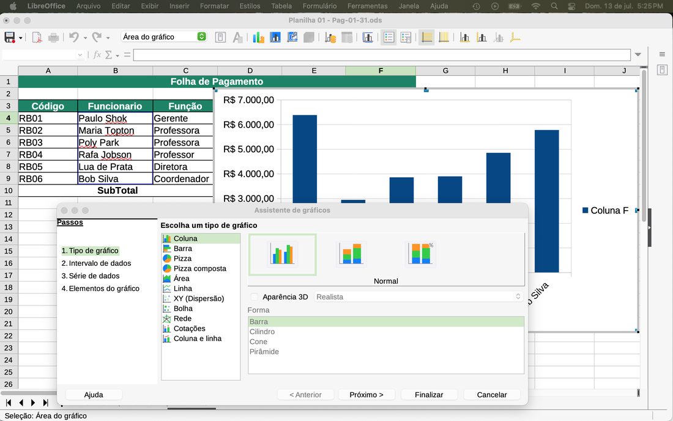The height and width of the screenshot is (421, 673).
Task: Go to step 2. Intervalo de dados
Action: pyautogui.click(x=96, y=263)
